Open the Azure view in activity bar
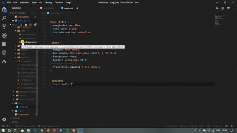 point(4,61)
